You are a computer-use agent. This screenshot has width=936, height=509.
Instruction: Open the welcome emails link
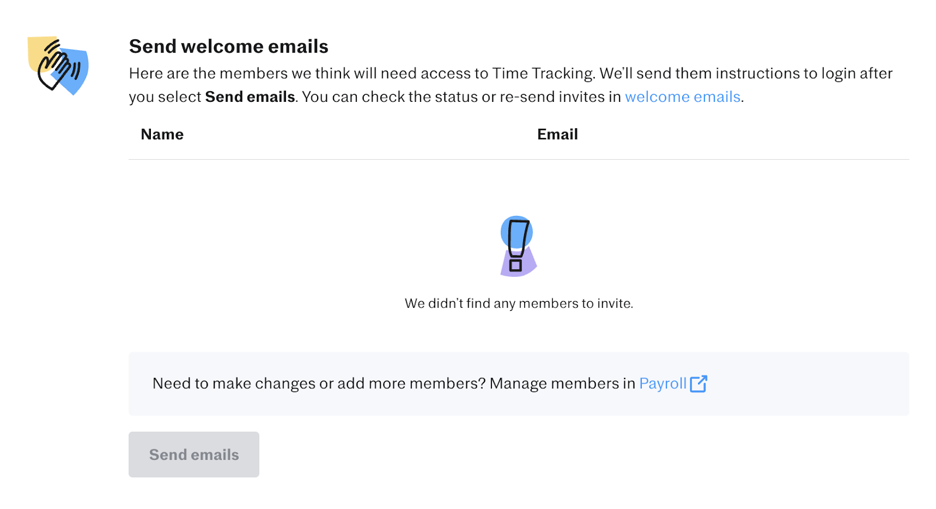[x=683, y=97]
